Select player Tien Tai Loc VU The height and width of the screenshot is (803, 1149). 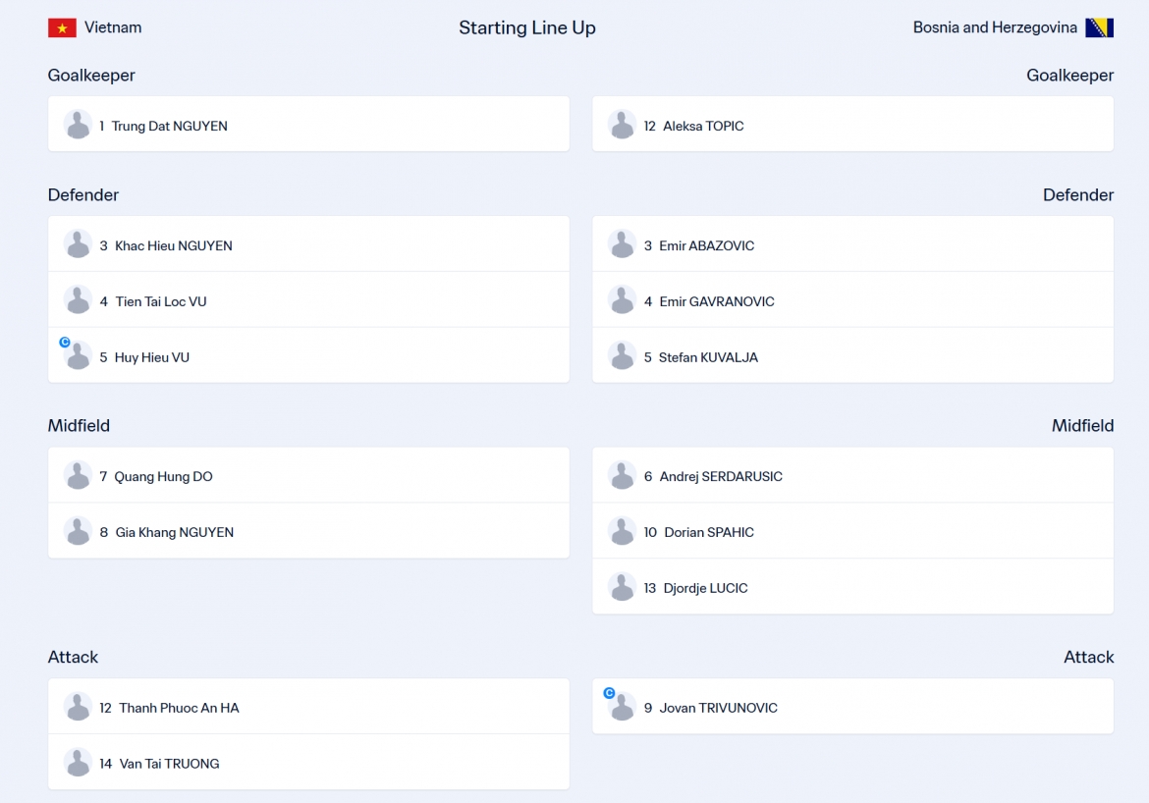pyautogui.click(x=308, y=299)
